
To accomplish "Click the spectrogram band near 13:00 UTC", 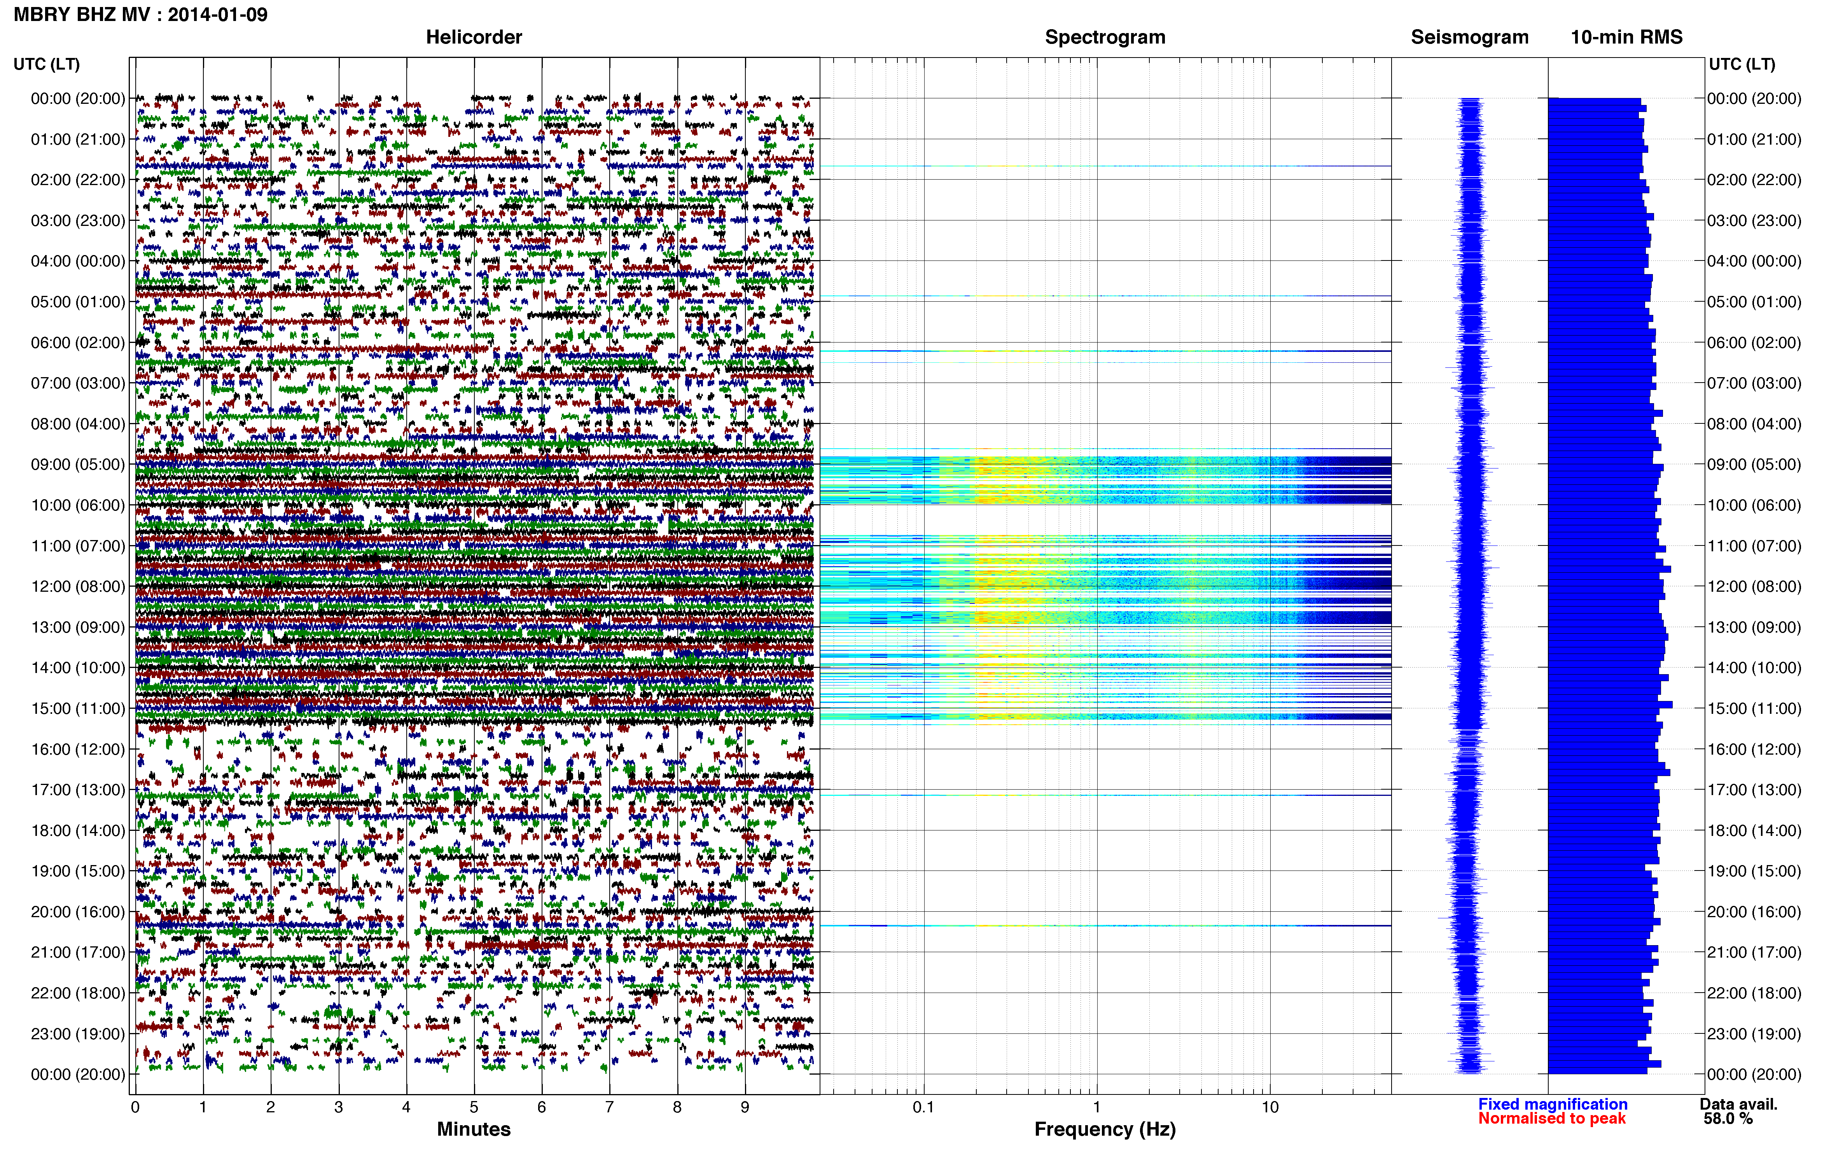I will [1105, 618].
